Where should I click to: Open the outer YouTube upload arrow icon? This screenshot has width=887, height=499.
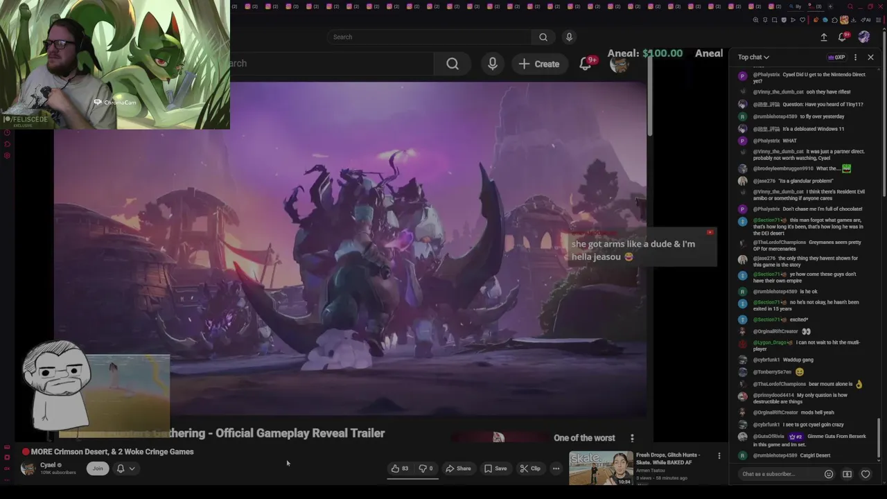(x=824, y=37)
